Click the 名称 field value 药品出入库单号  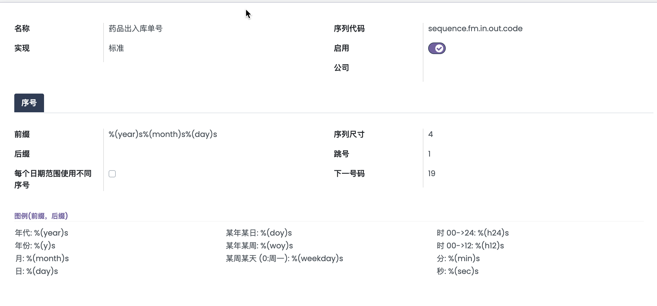[136, 29]
